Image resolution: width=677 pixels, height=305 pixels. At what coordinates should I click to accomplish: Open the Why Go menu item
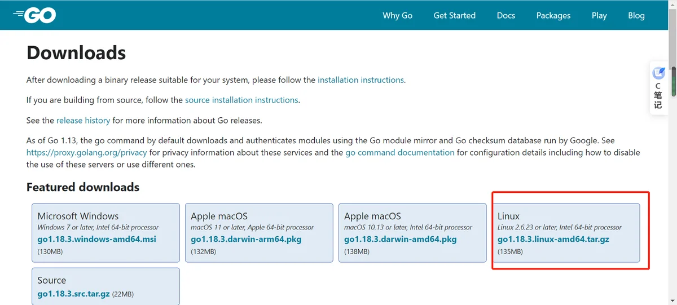click(398, 15)
